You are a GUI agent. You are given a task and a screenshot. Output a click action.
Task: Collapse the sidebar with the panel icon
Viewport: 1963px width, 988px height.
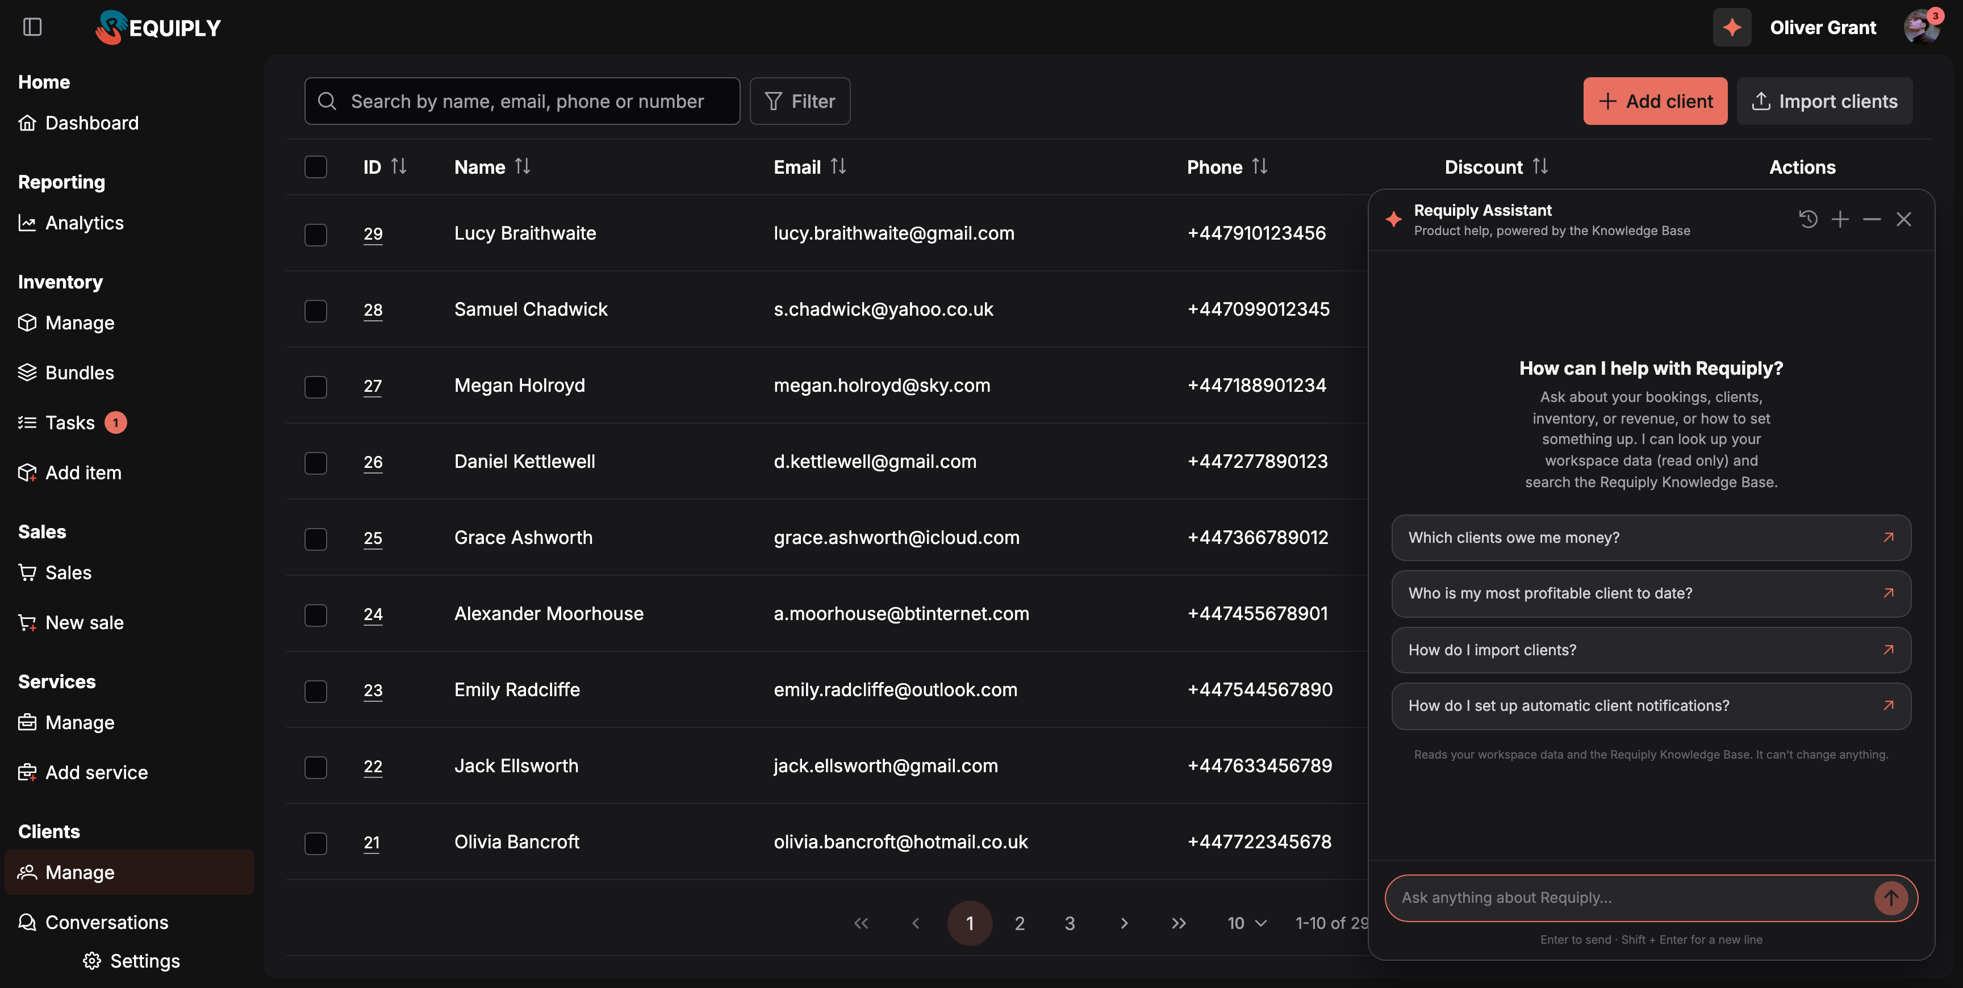click(x=32, y=27)
